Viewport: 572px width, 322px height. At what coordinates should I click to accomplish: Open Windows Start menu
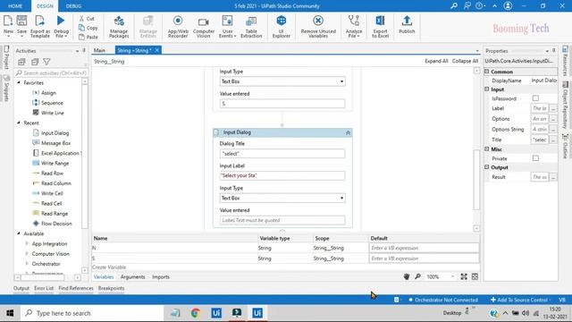[x=10, y=313]
